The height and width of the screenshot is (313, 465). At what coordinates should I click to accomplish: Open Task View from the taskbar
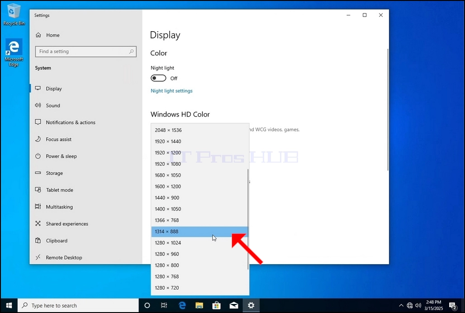(x=164, y=305)
